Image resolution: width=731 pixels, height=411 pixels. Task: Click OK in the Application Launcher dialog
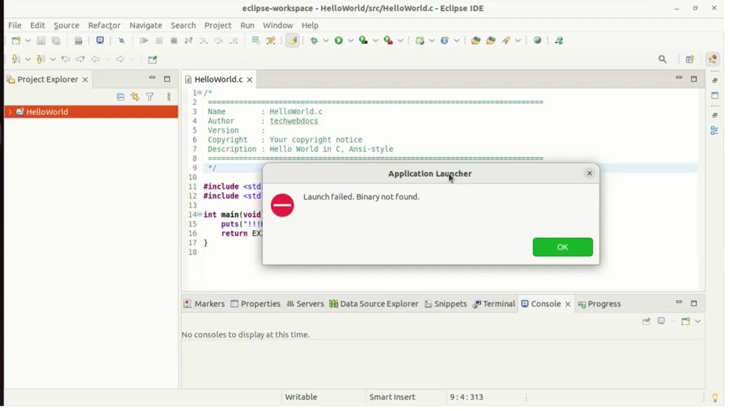pyautogui.click(x=563, y=247)
